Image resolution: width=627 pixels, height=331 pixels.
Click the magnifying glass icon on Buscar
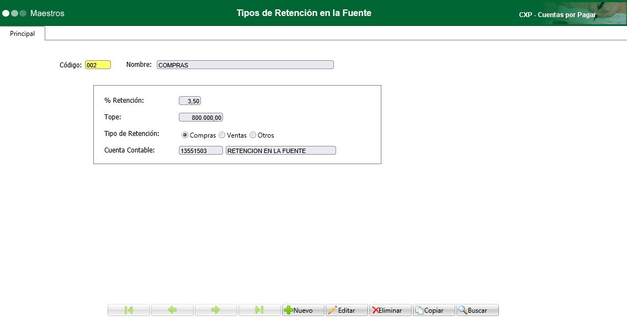[x=463, y=310]
